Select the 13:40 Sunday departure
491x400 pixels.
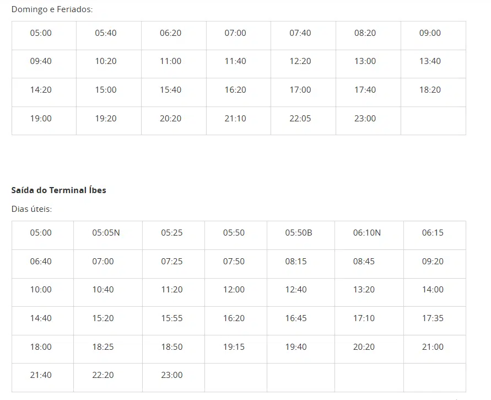(430, 61)
